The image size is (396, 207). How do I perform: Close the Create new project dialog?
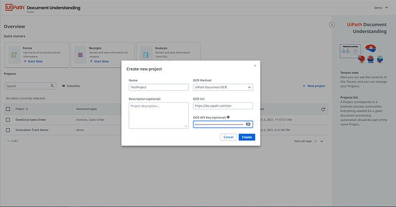click(255, 65)
